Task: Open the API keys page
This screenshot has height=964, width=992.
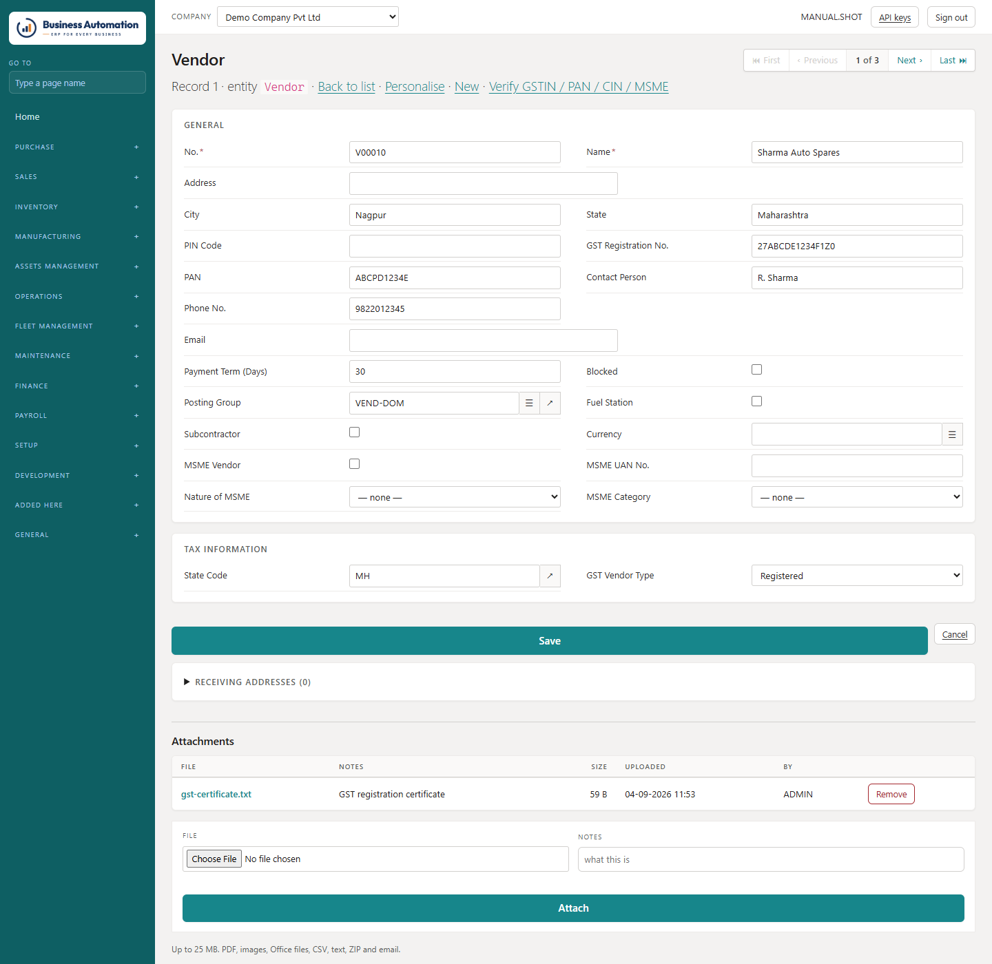Action: pos(895,17)
